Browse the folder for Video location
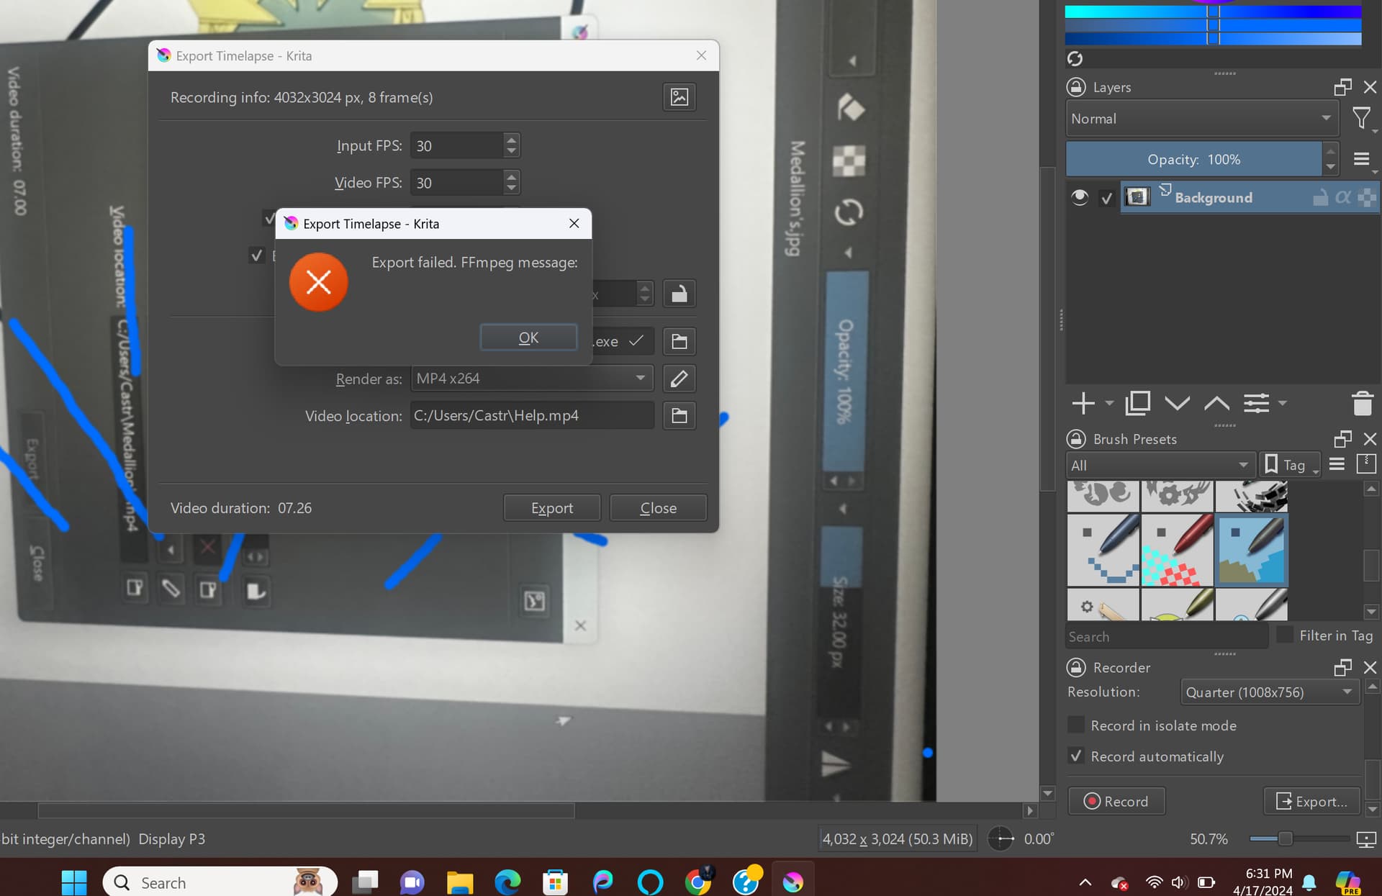 (x=679, y=415)
